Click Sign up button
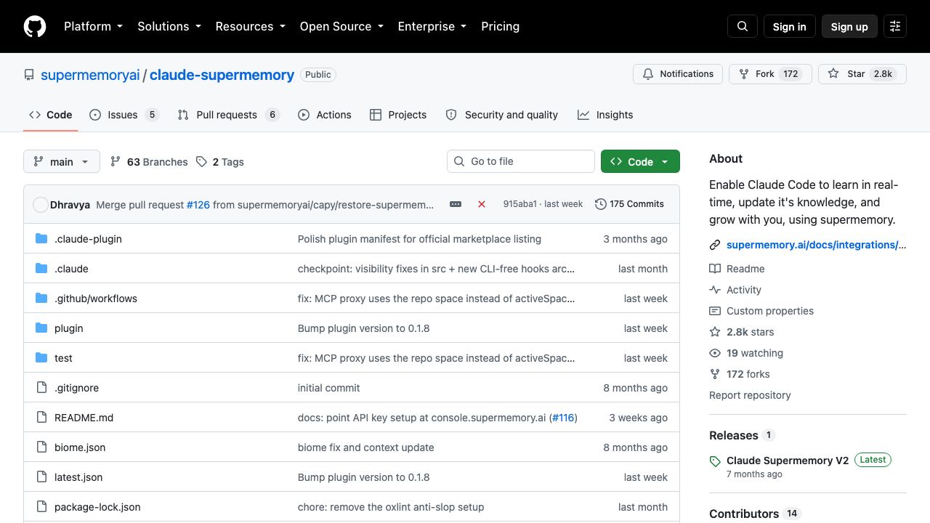This screenshot has height=523, width=930. [849, 26]
